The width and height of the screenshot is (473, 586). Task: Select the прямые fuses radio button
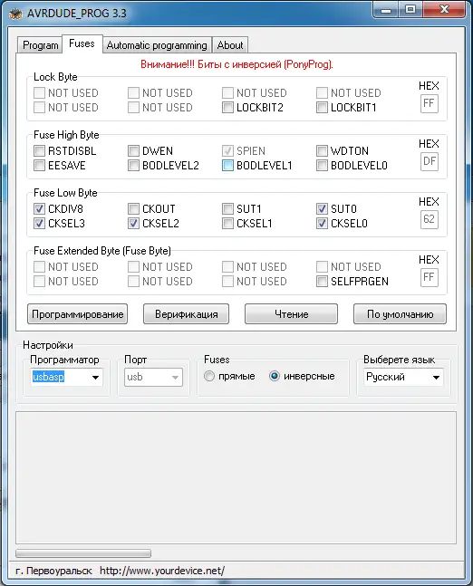tap(209, 376)
